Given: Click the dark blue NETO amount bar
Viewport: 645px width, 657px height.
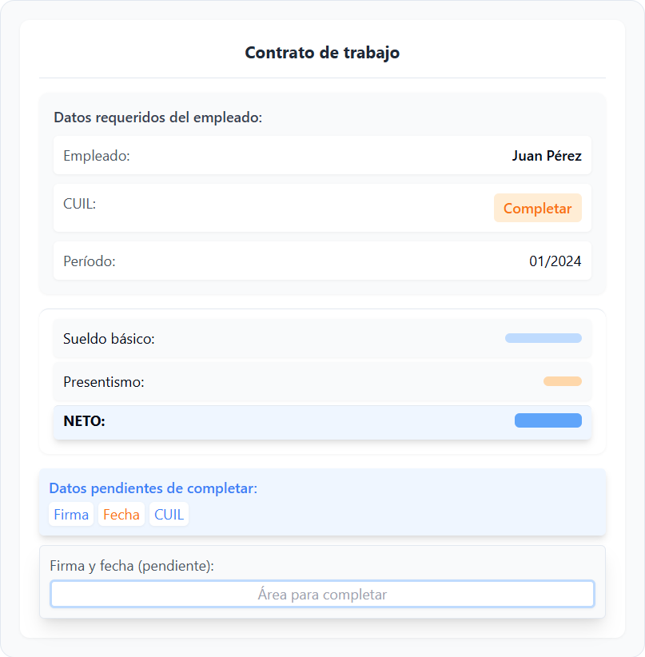Looking at the screenshot, I should [x=547, y=420].
